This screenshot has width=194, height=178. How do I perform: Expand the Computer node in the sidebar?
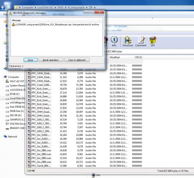coord(13,77)
